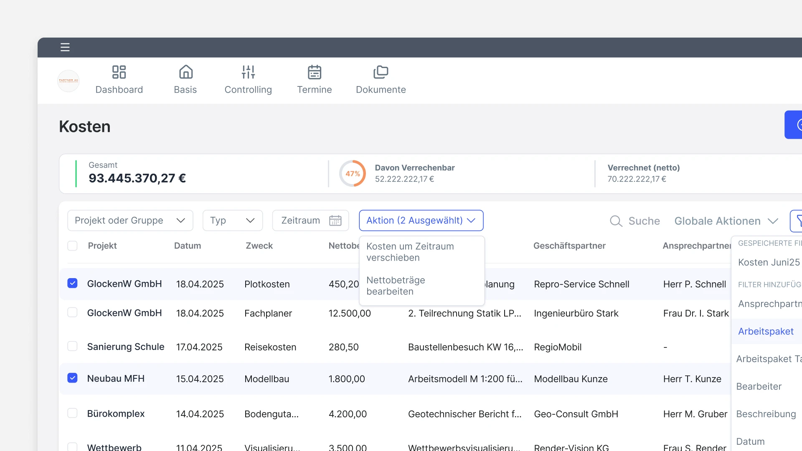
Task: Open Dokumente folders icon
Action: click(381, 72)
